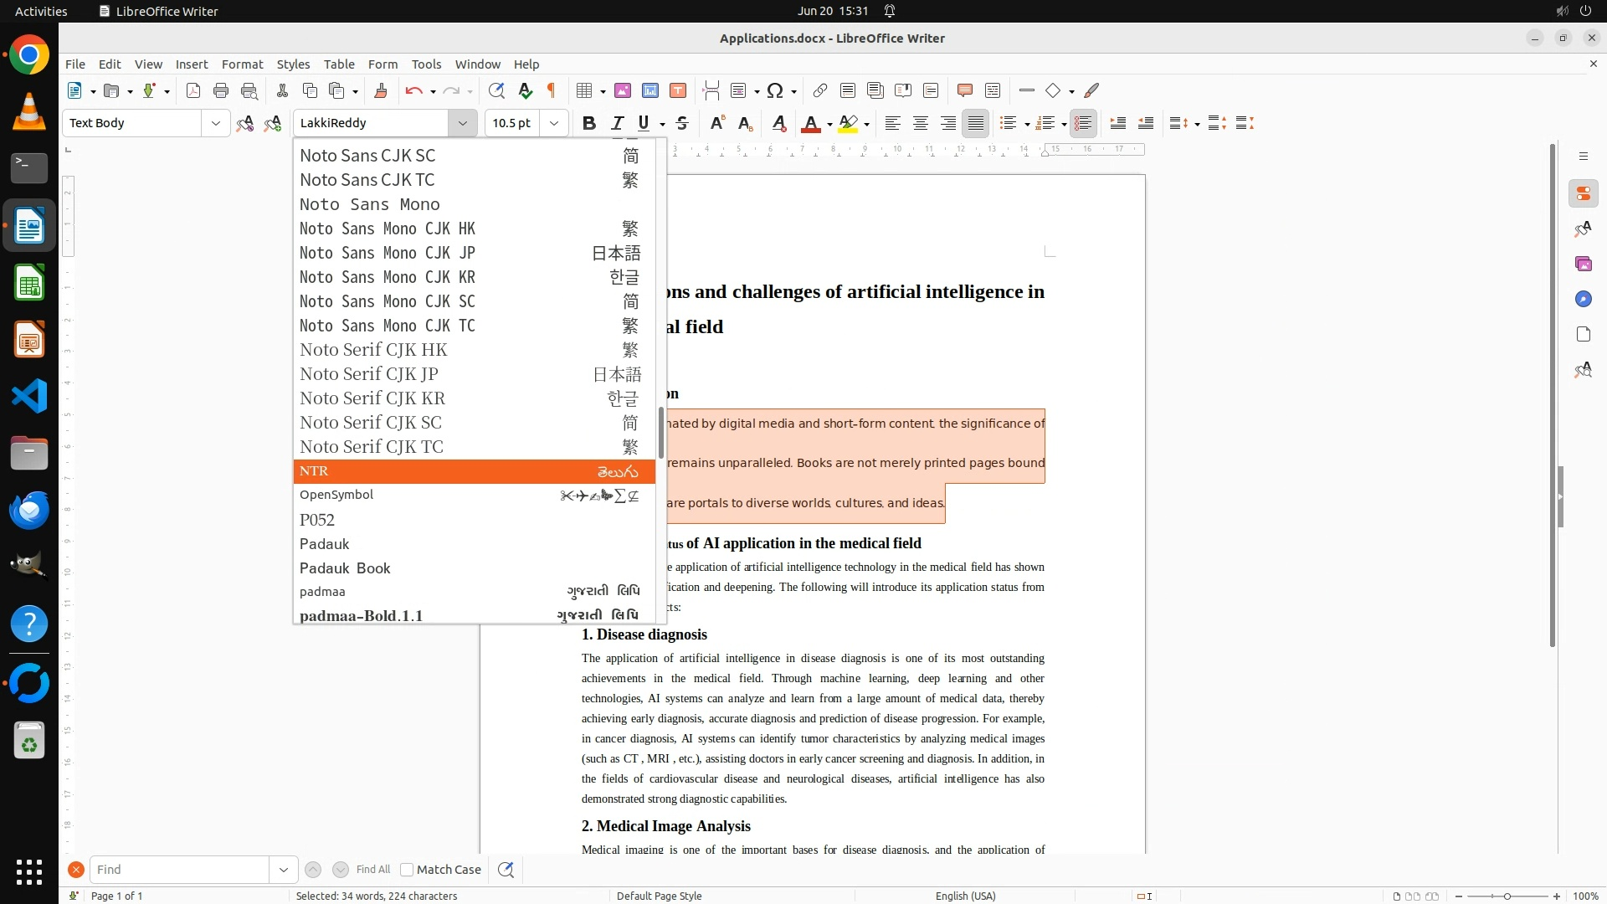Center align the paragraph
Screen dimensions: 1607x904
tap(920, 123)
